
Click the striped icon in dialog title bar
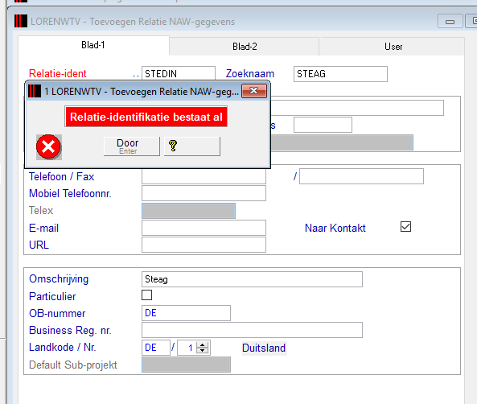35,91
